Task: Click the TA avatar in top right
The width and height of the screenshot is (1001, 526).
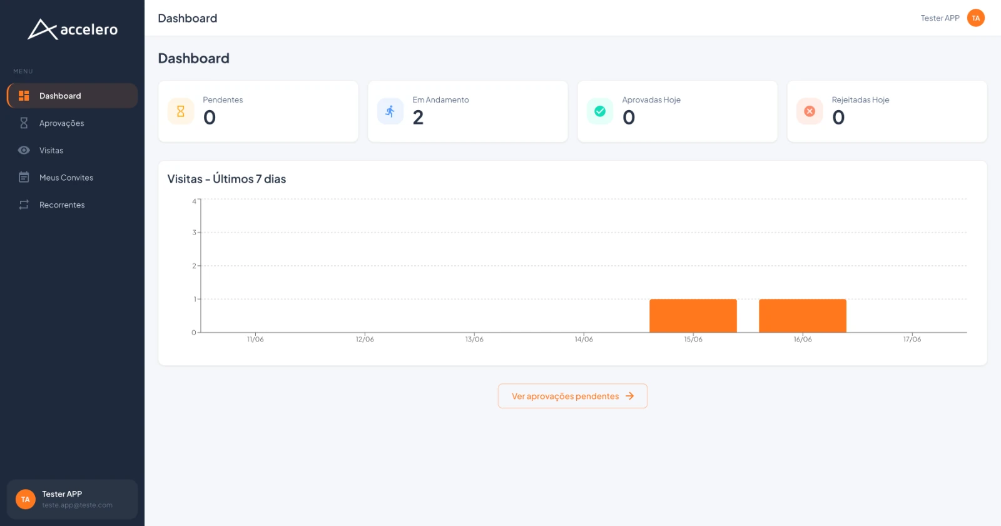Action: [976, 18]
